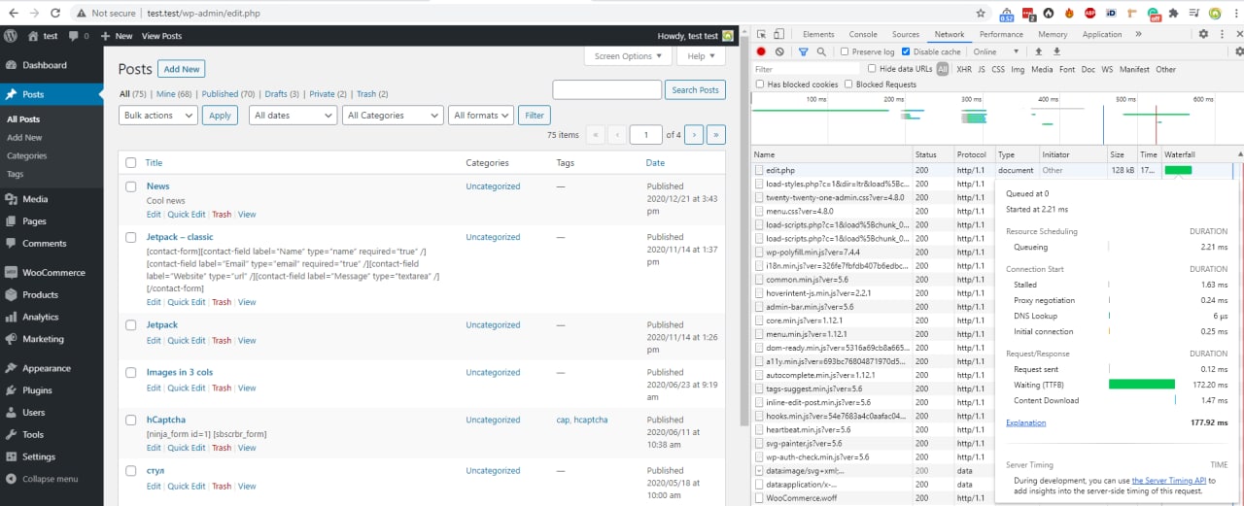Image resolution: width=1244 pixels, height=506 pixels.
Task: Open the Bulk actions dropdown
Action: coord(157,115)
